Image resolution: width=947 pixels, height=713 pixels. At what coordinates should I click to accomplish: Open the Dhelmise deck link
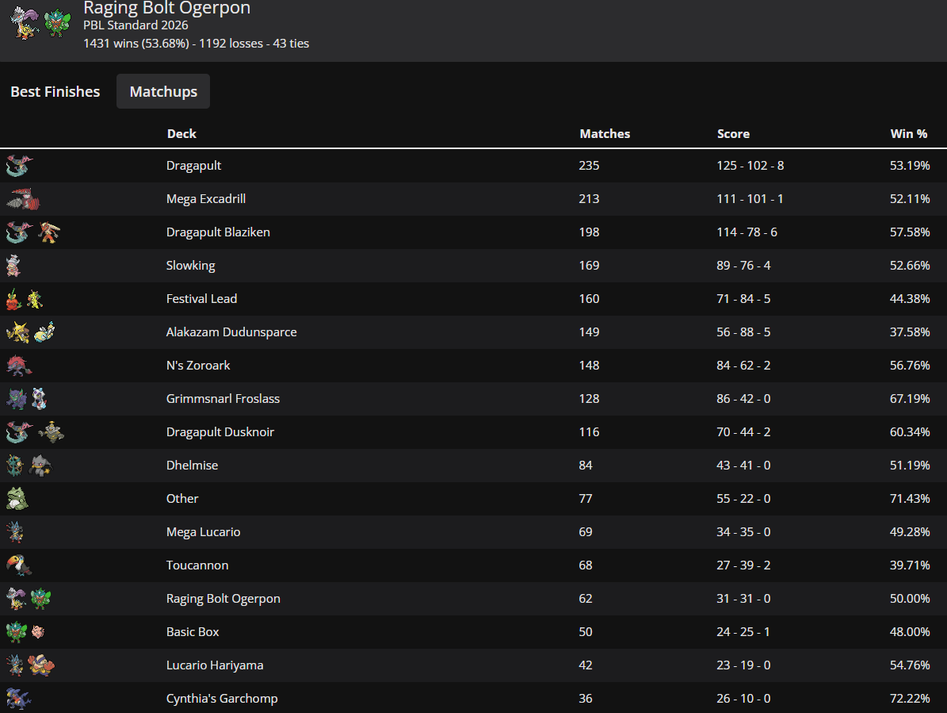[x=192, y=466]
